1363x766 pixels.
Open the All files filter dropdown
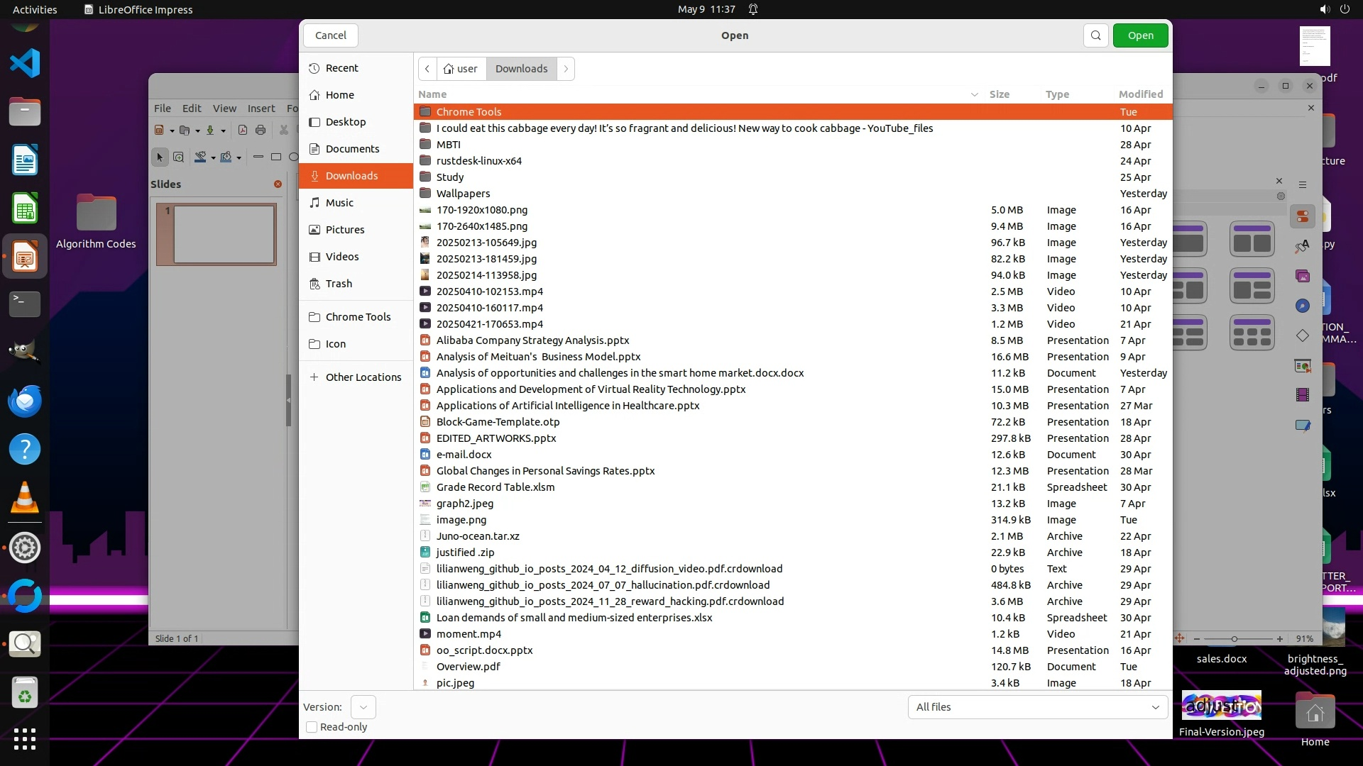coord(1037,707)
